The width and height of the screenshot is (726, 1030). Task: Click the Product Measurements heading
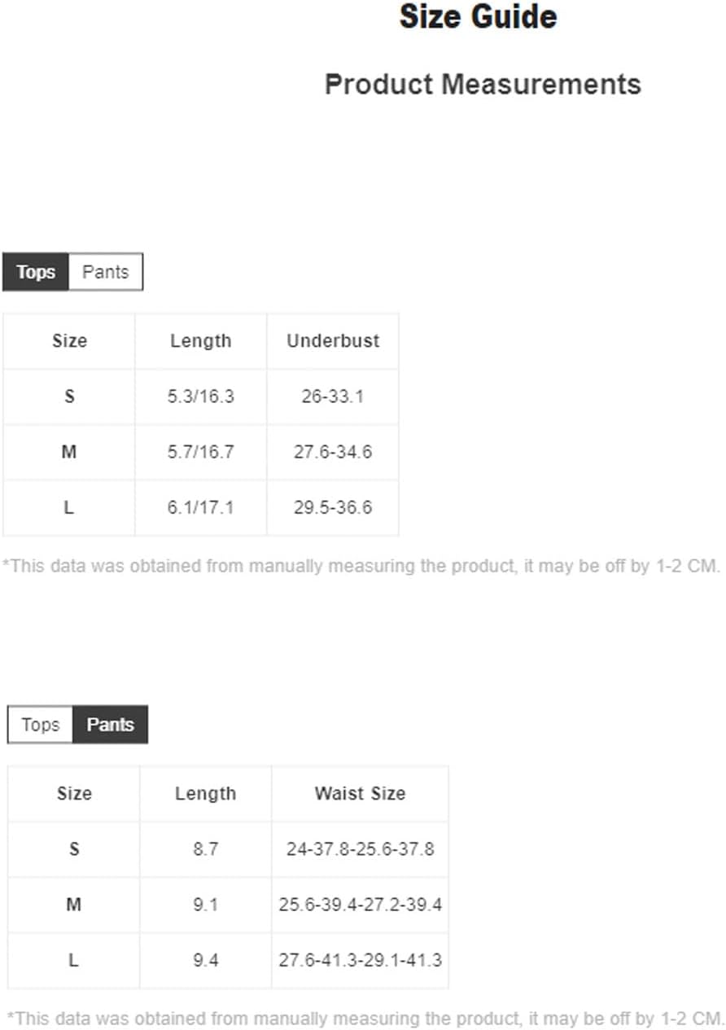tap(483, 84)
